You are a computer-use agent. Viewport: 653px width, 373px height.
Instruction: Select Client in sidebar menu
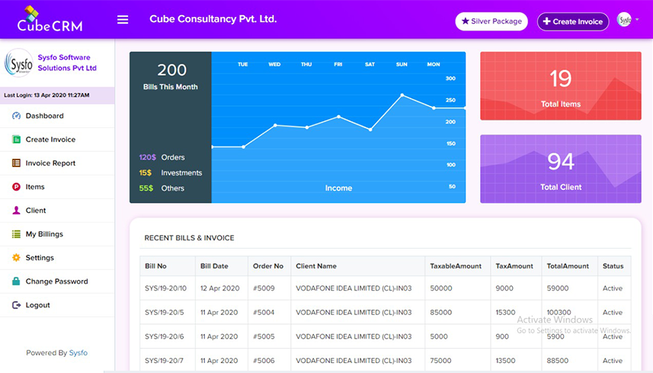(57, 211)
